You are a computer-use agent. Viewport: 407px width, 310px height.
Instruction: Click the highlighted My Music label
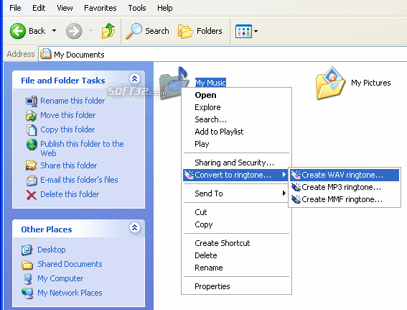(210, 83)
